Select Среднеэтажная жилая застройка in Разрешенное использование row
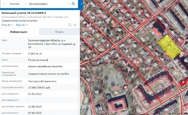Screen dimensions: 188x115 49,74
